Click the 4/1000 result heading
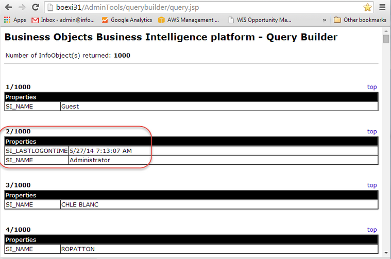The image size is (391, 259). pos(18,230)
